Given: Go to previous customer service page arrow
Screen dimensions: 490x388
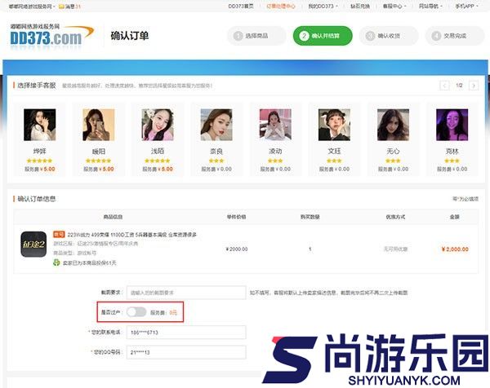Looking at the screenshot, I should coord(444,86).
